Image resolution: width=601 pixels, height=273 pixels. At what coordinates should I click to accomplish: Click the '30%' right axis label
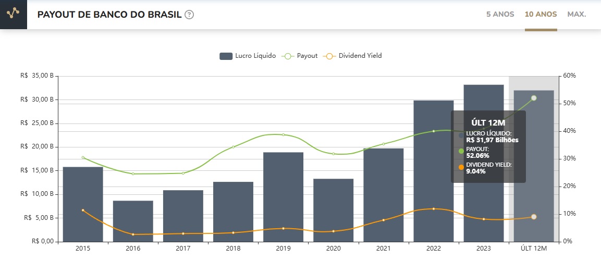click(570, 158)
